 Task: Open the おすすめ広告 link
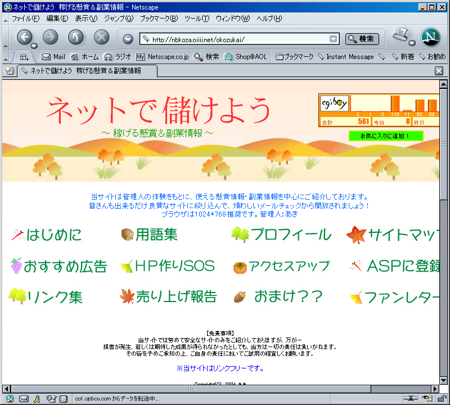59,266
